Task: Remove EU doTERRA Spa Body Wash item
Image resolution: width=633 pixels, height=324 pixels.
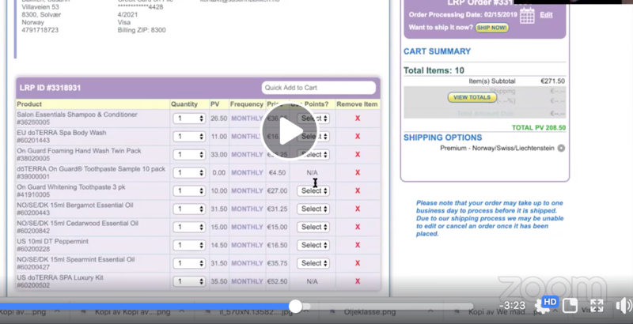Action: click(x=358, y=137)
